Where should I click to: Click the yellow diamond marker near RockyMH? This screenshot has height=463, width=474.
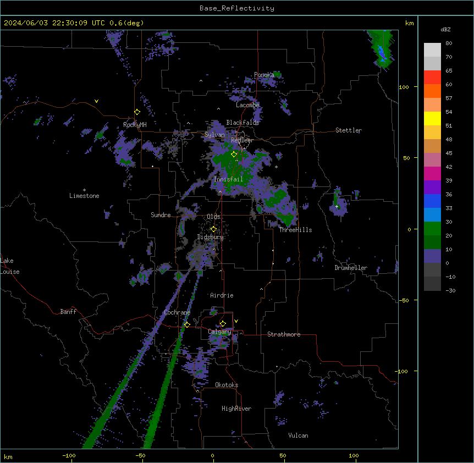(x=137, y=112)
